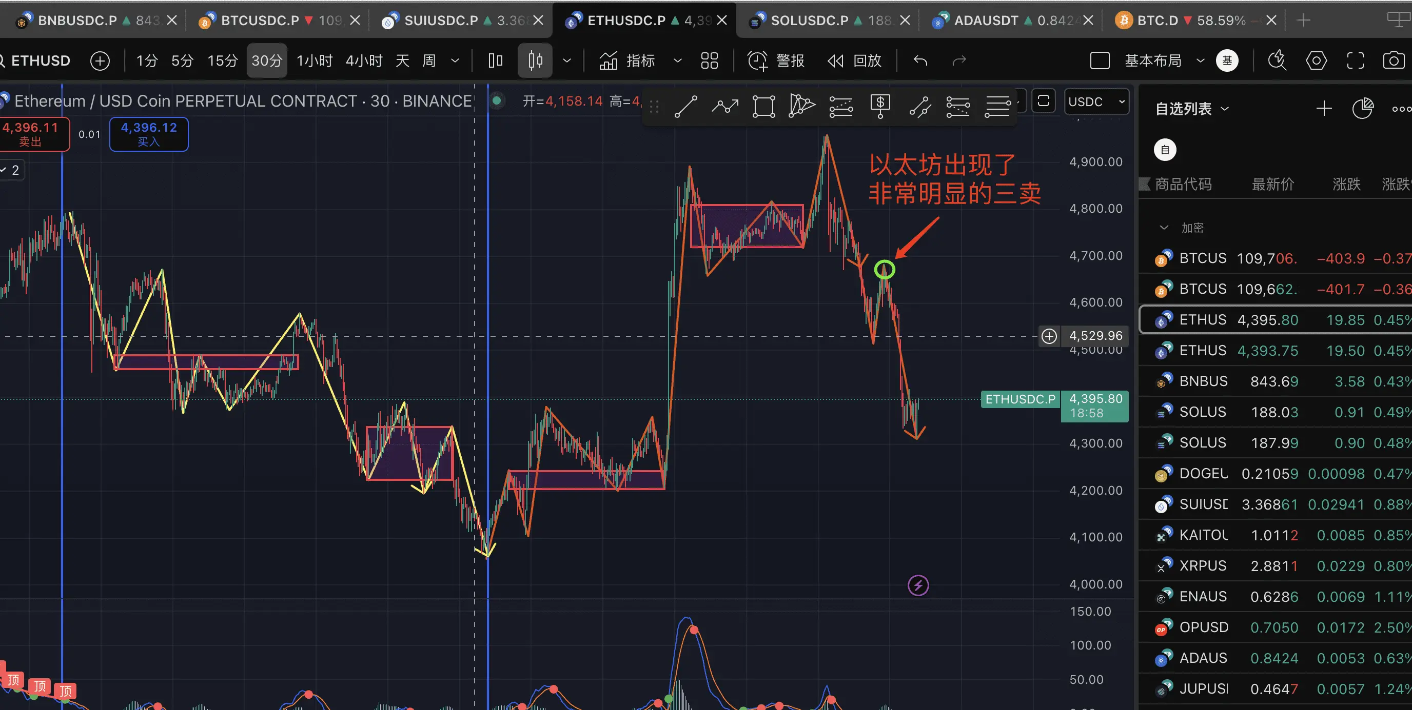
Task: Add alert at crosshair price 4,529.96
Action: click(x=1049, y=336)
